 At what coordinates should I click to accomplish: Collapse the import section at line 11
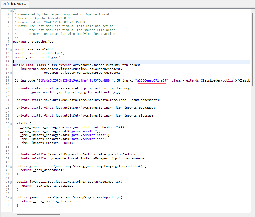pos(11,50)
